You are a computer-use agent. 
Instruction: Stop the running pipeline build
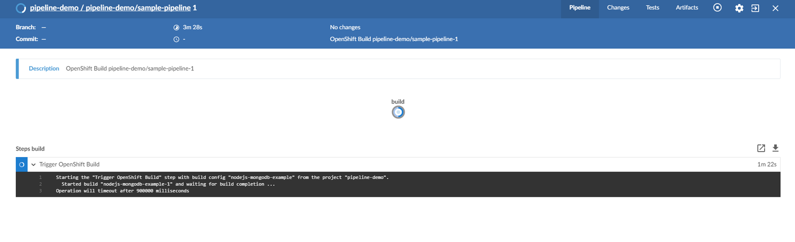(717, 7)
